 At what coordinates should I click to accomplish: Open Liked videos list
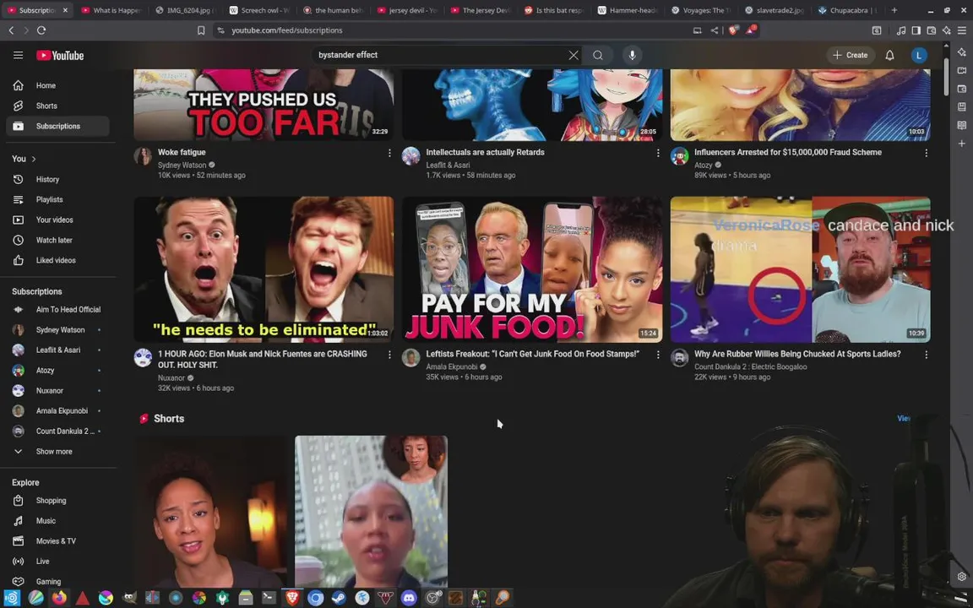coord(57,261)
